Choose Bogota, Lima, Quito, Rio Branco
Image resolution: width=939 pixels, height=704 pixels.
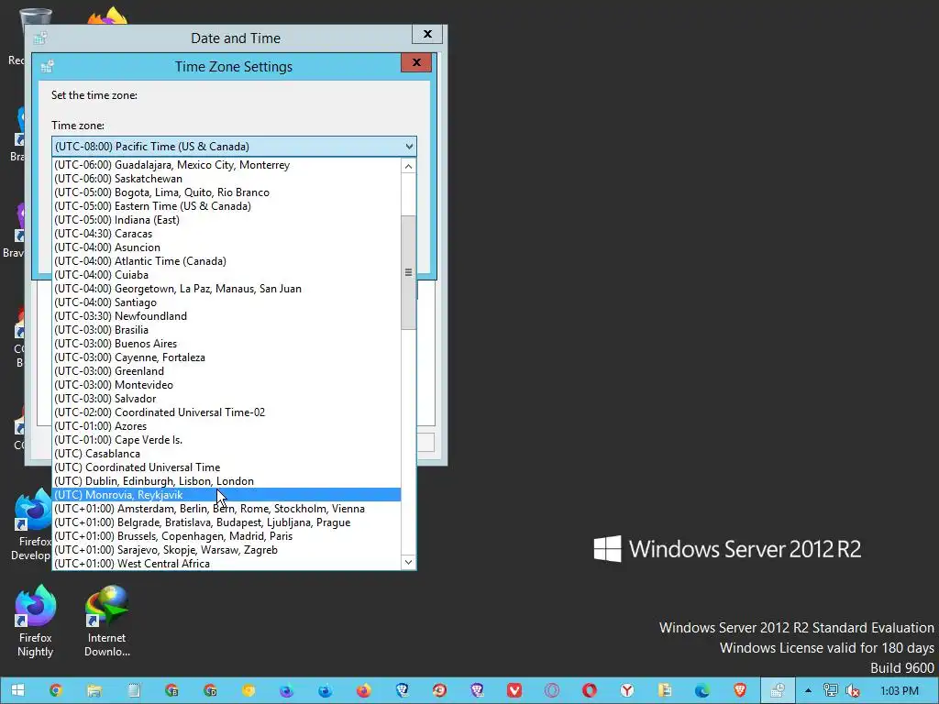pos(226,192)
